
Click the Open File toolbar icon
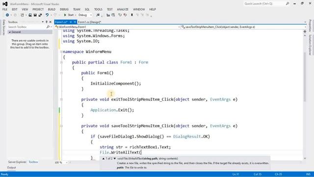point(30,15)
